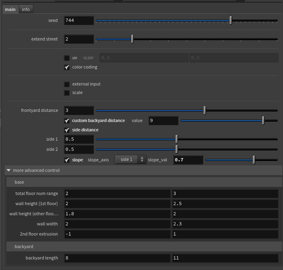283x270 pixels.
Task: Click the side 1 value field
Action: pyautogui.click(x=79, y=139)
